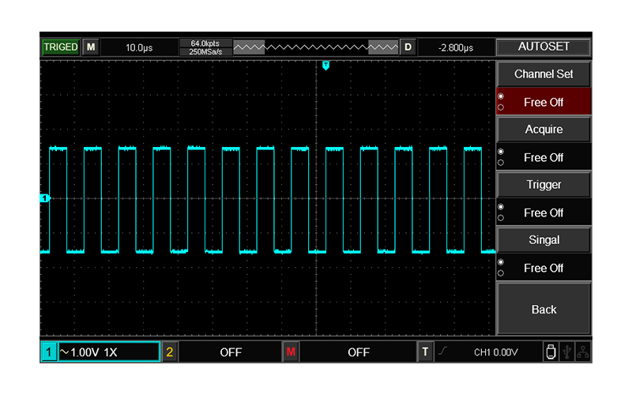Toggle the Singal Free Off option
The width and height of the screenshot is (632, 395).
pos(544,268)
